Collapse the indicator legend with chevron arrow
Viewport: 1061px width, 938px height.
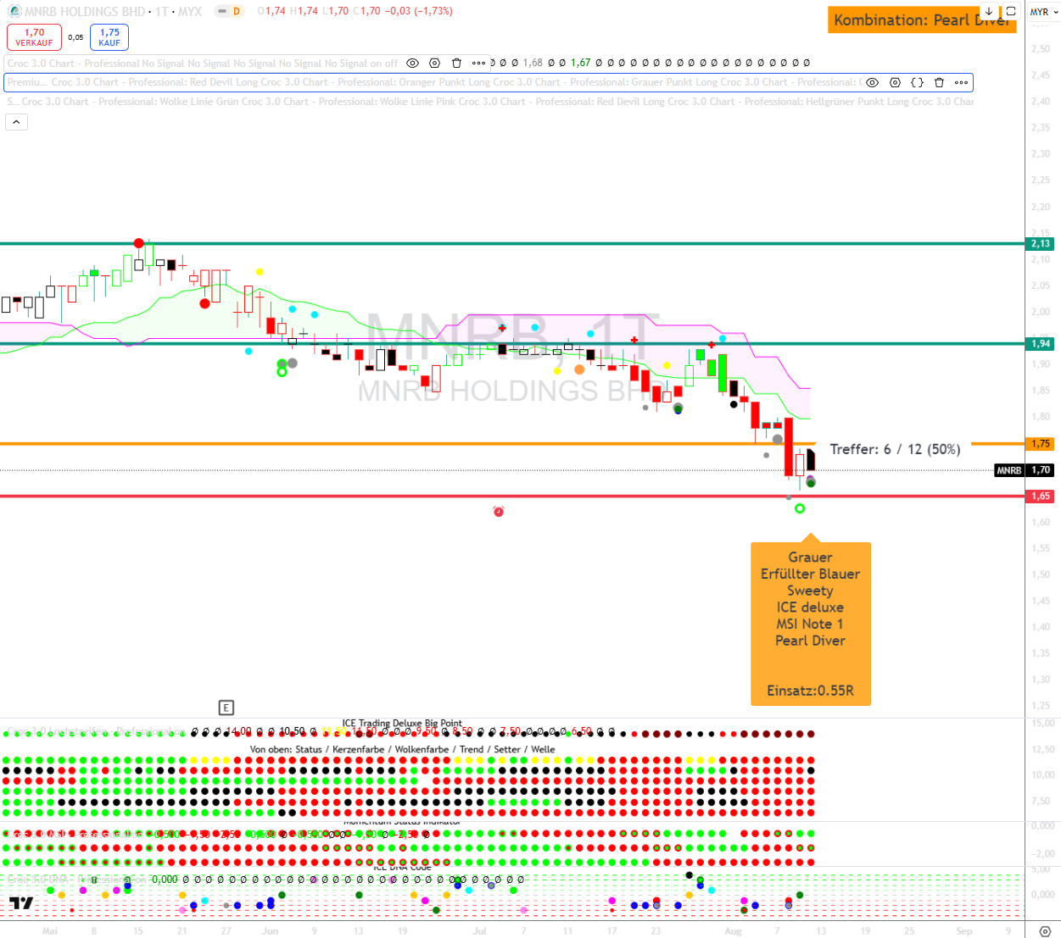pyautogui.click(x=16, y=122)
